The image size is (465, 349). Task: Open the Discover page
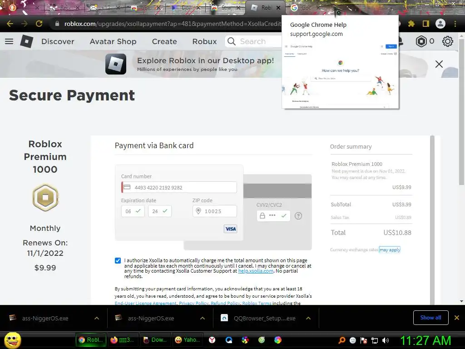(58, 41)
